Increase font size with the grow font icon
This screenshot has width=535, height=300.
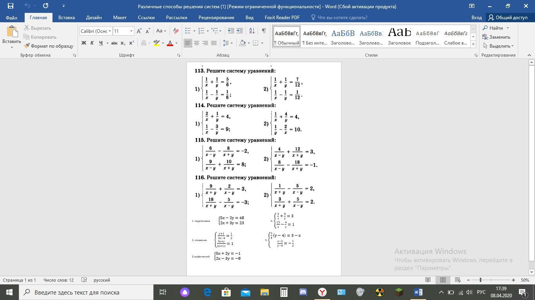[x=139, y=31]
